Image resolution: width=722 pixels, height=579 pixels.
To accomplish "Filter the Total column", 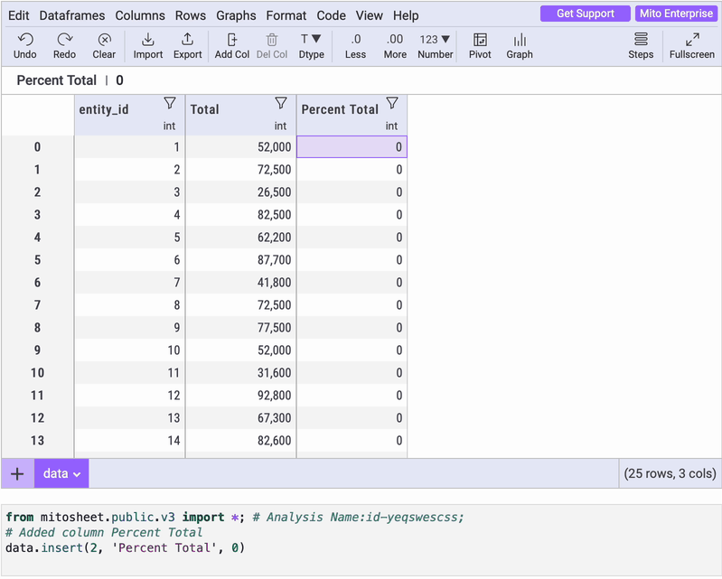I will point(281,103).
